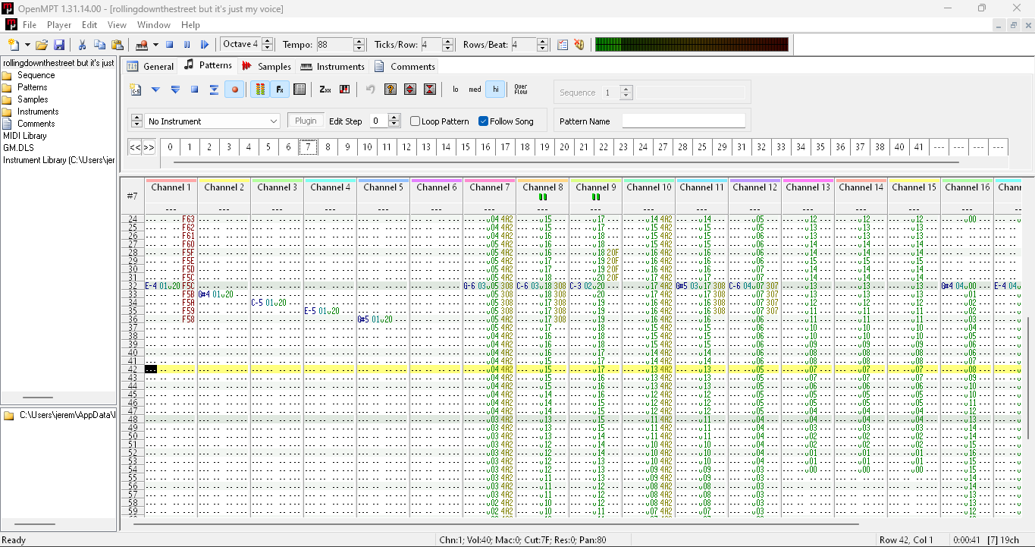Click the Channel 1 header
The width and height of the screenshot is (1035, 547).
click(171, 187)
